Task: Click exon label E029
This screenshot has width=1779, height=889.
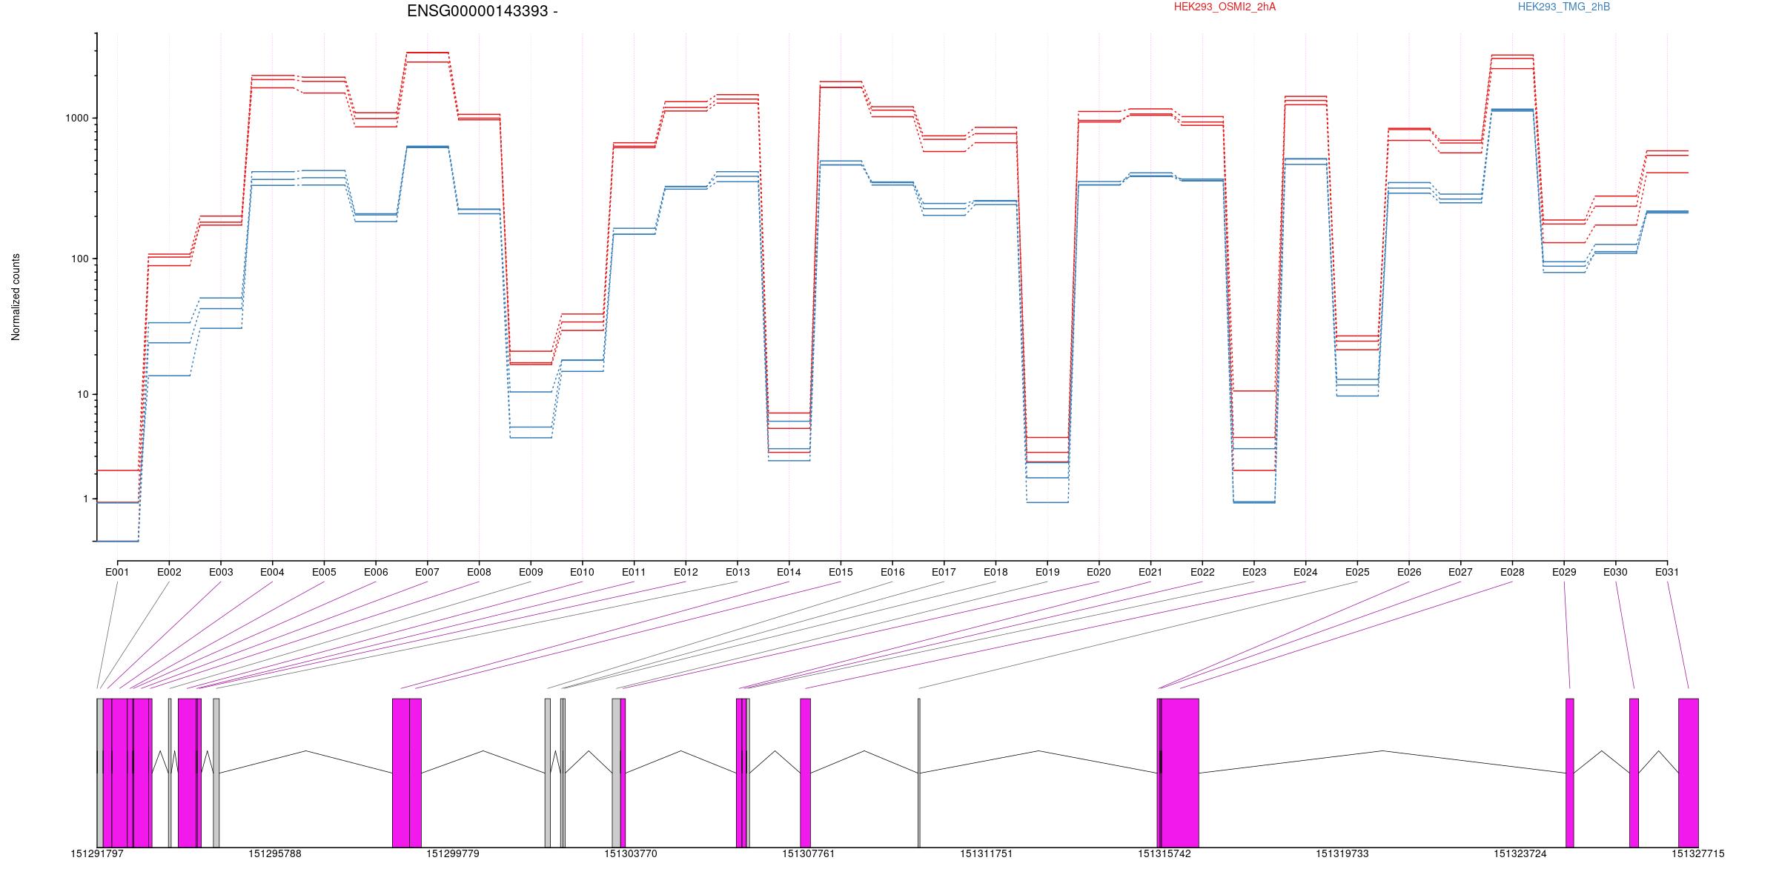Action: click(x=1564, y=572)
